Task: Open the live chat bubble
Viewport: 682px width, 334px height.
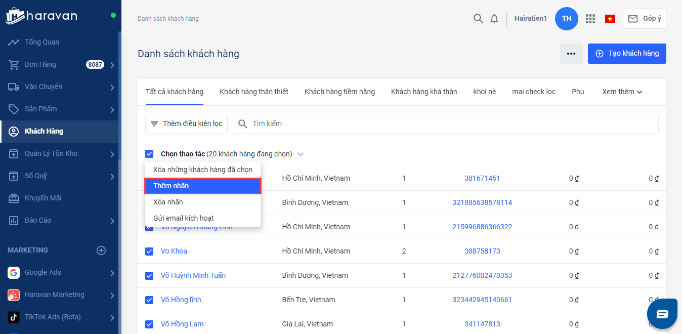Action: point(662,314)
